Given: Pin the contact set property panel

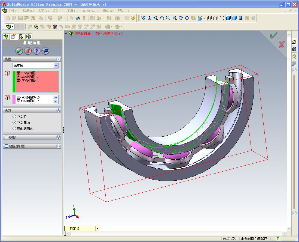Looking at the screenshot, I should coord(45,51).
